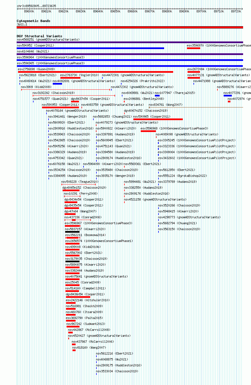This screenshot has height=385, width=251.
Task: Open variant nsv2809916 (Huddleston2016)
Action: 71,128
